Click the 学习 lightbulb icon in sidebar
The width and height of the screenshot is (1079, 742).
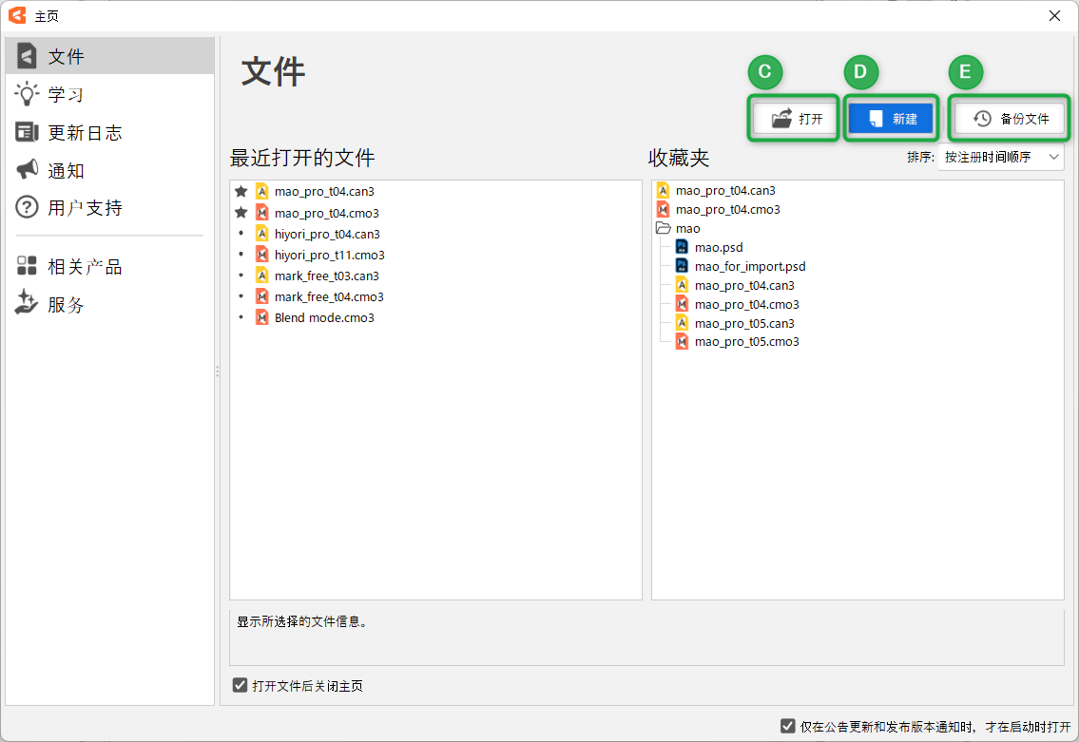pos(27,94)
